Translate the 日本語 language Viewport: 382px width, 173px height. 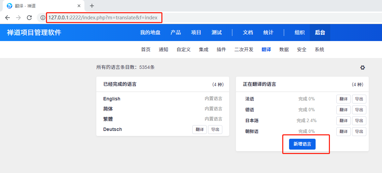tap(343, 121)
